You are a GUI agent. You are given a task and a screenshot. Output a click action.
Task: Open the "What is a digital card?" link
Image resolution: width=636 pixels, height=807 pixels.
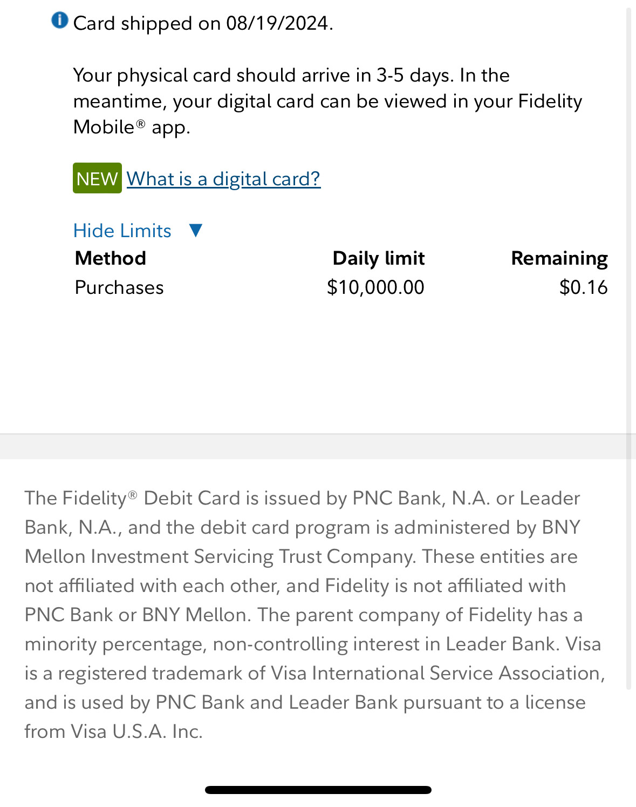[223, 179]
